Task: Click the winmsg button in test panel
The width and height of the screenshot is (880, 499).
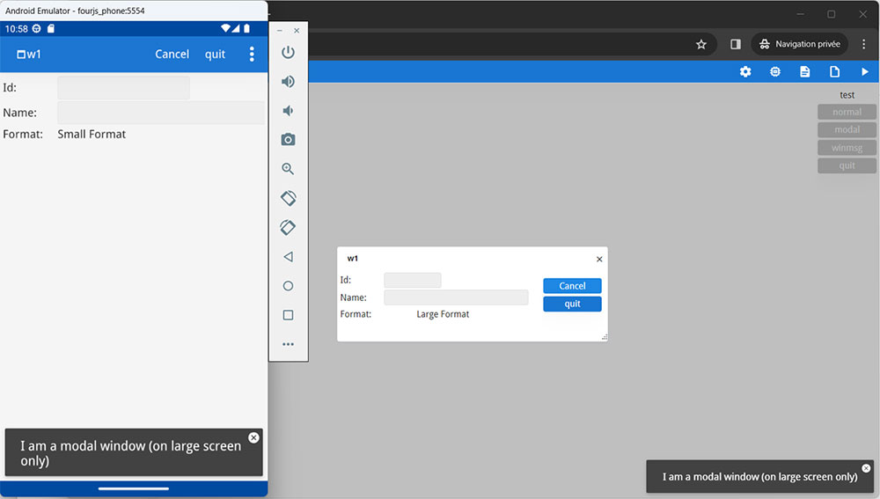Action: [847, 148]
